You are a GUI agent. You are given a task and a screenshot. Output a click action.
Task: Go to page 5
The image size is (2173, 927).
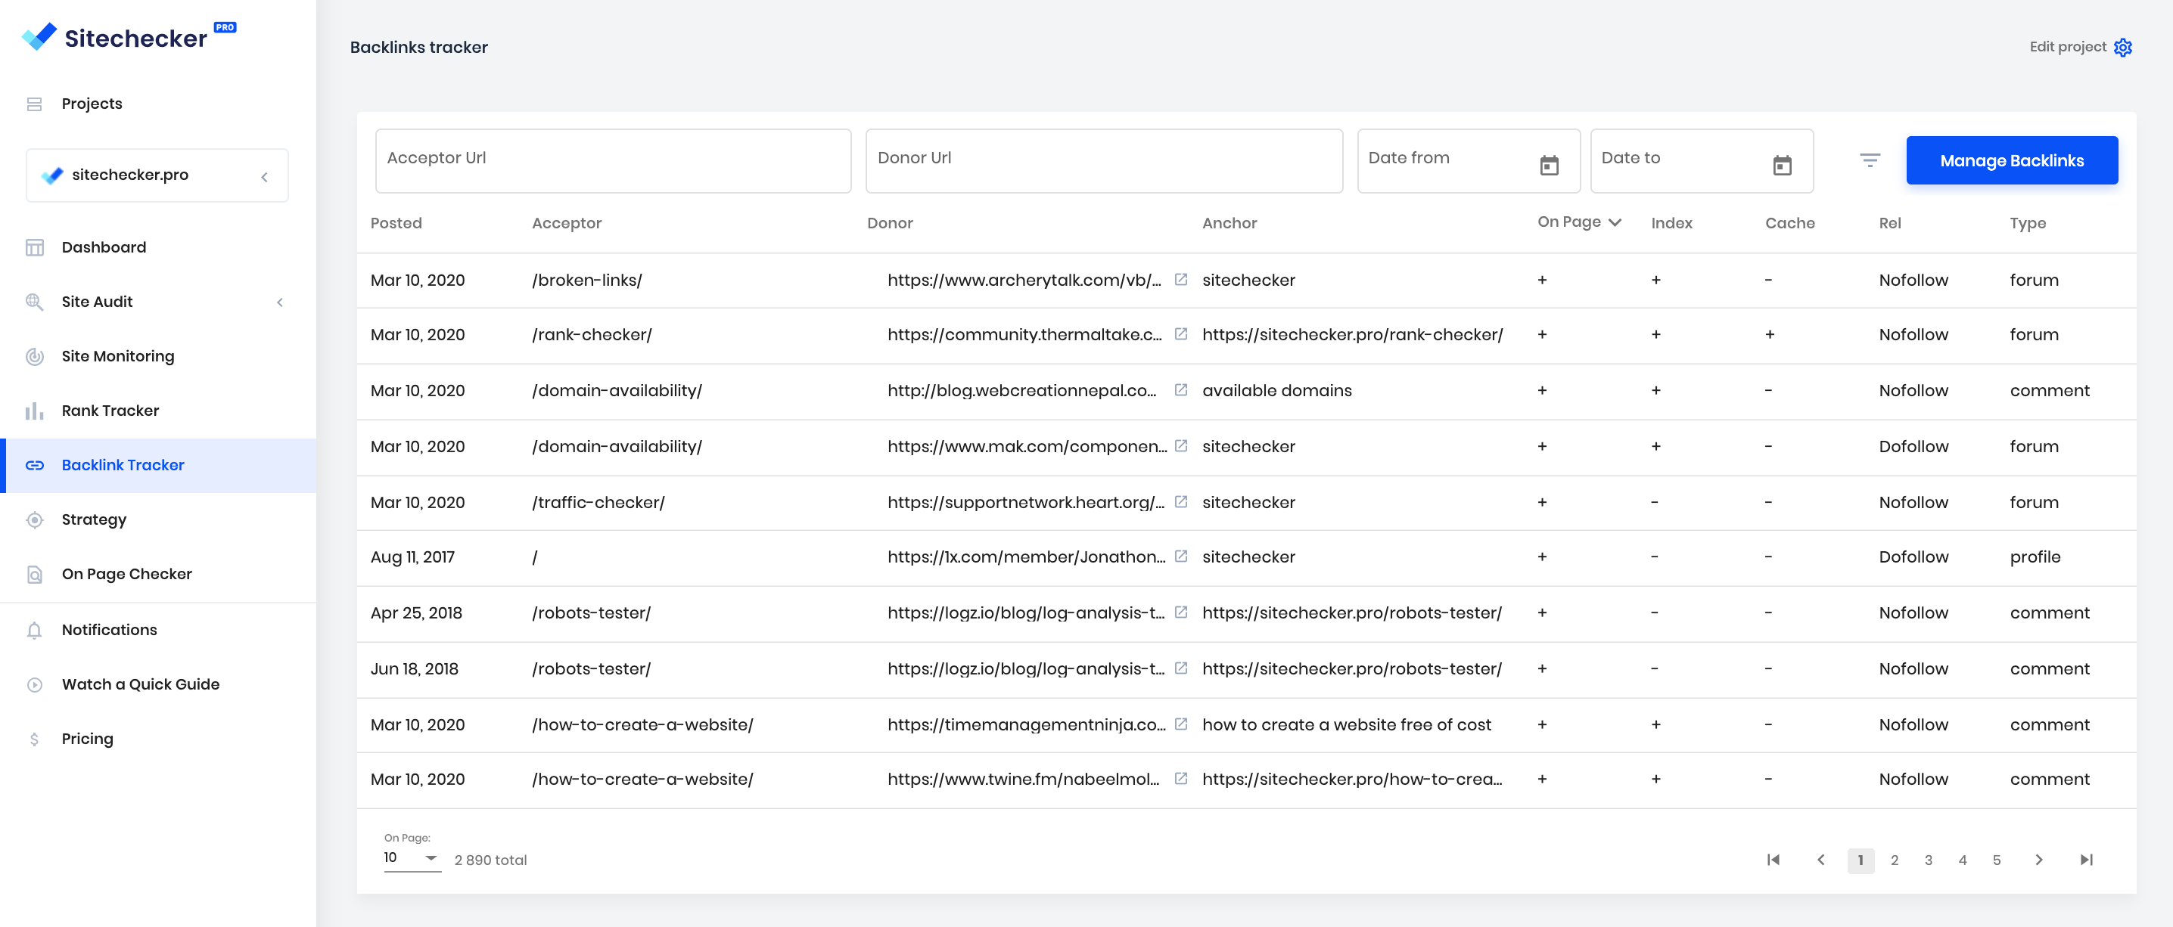click(1997, 860)
